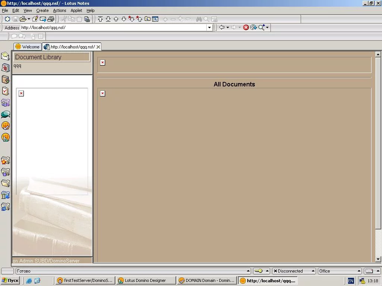The width and height of the screenshot is (382, 286).
Task: Close the localhost/qqq.nsf tab
Action: point(98,47)
